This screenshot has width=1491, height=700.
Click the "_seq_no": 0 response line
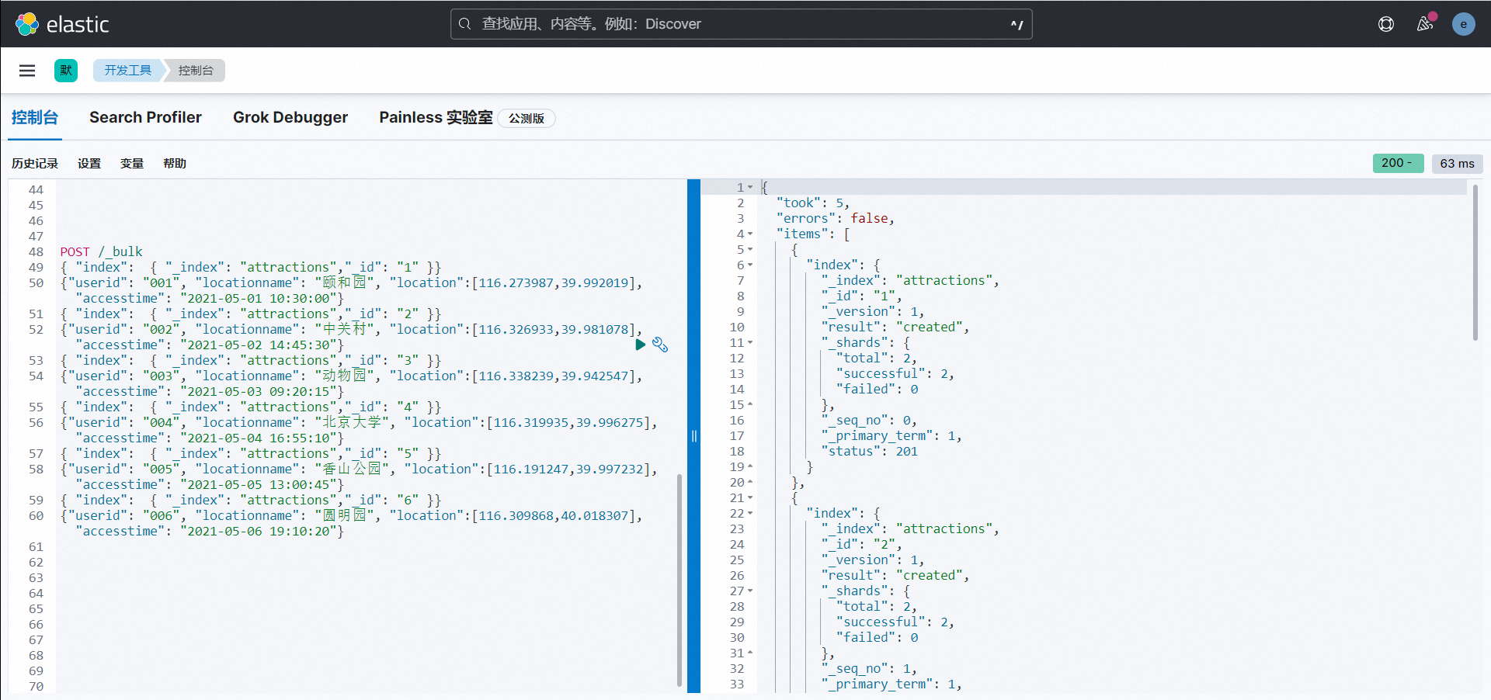click(870, 421)
